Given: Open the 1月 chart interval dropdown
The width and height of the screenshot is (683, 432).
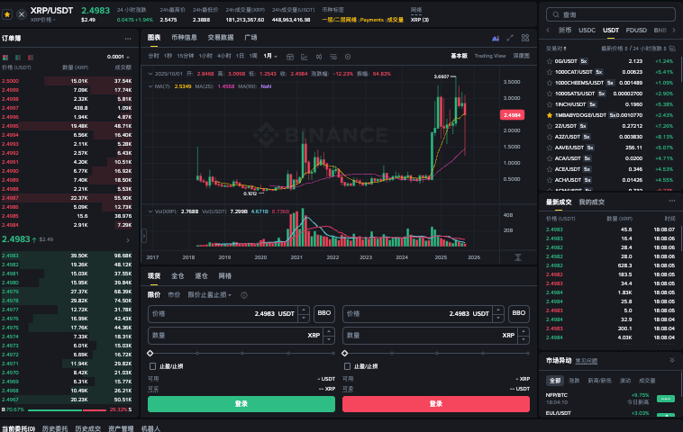Looking at the screenshot, I should (270, 56).
